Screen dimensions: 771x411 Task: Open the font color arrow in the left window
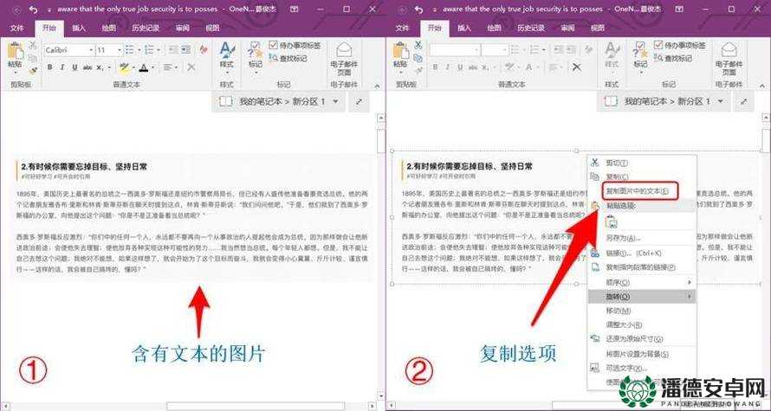pyautogui.click(x=152, y=67)
